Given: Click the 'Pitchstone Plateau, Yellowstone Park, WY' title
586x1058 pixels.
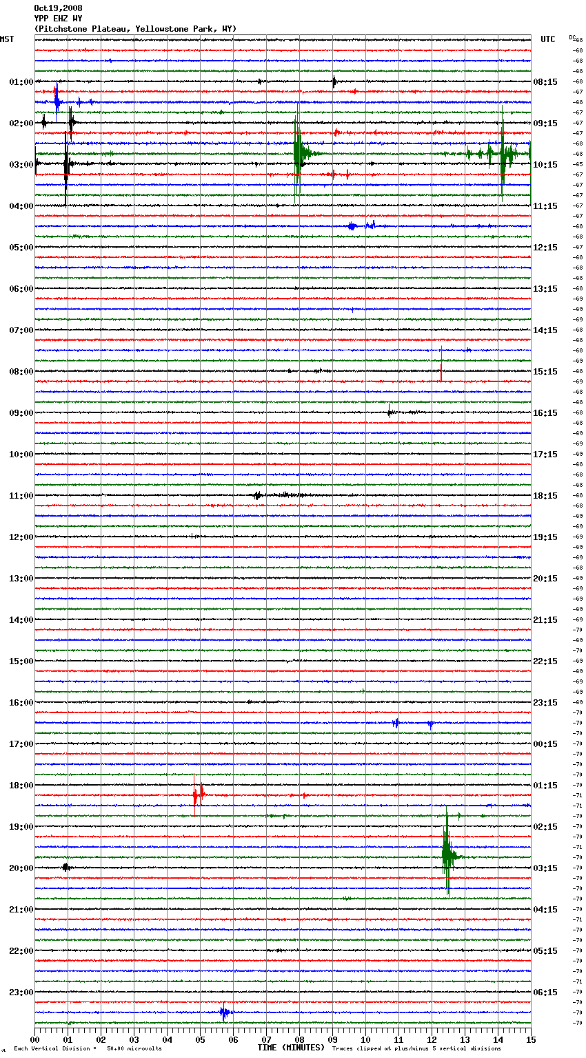Looking at the screenshot, I should pyautogui.click(x=135, y=29).
